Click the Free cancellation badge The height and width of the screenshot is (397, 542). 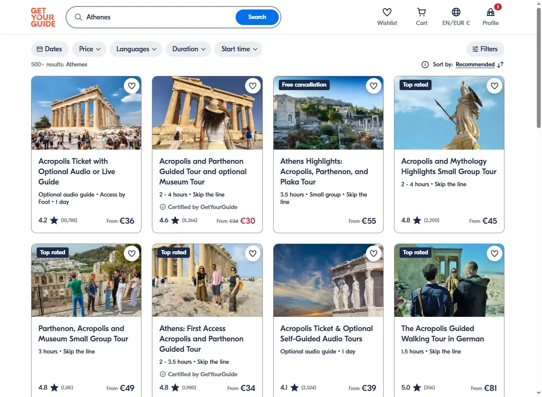(x=304, y=85)
